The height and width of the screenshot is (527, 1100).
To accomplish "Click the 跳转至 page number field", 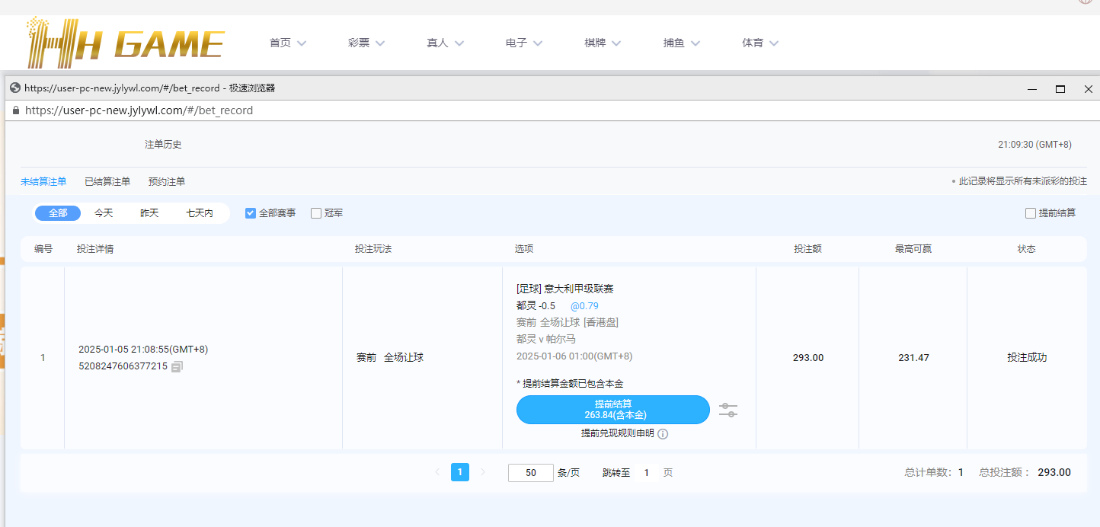I will coord(646,473).
